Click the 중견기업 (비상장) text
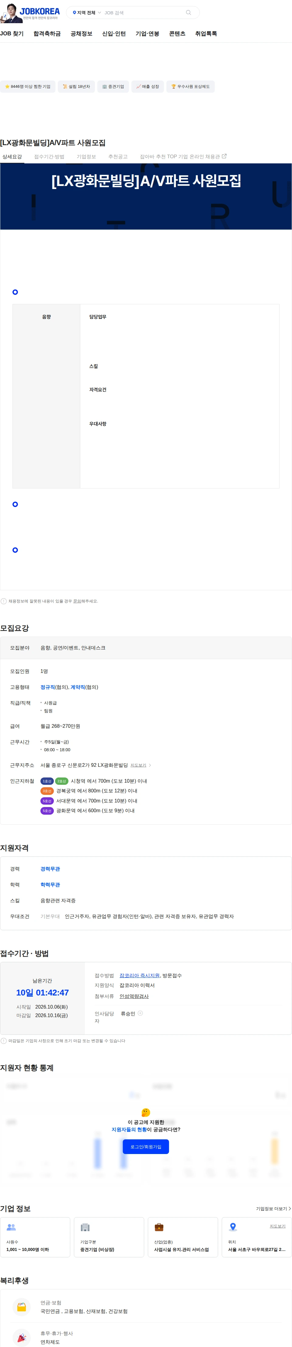292x1347 pixels. coord(97,1250)
